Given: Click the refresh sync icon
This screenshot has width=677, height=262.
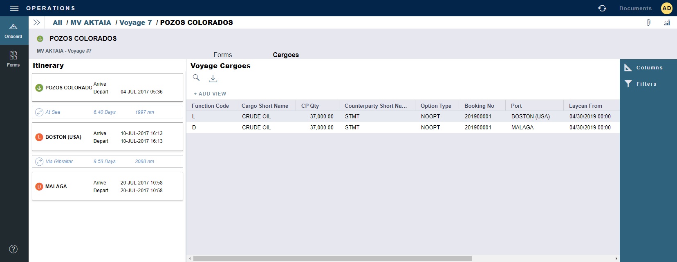Looking at the screenshot, I should coord(602,8).
